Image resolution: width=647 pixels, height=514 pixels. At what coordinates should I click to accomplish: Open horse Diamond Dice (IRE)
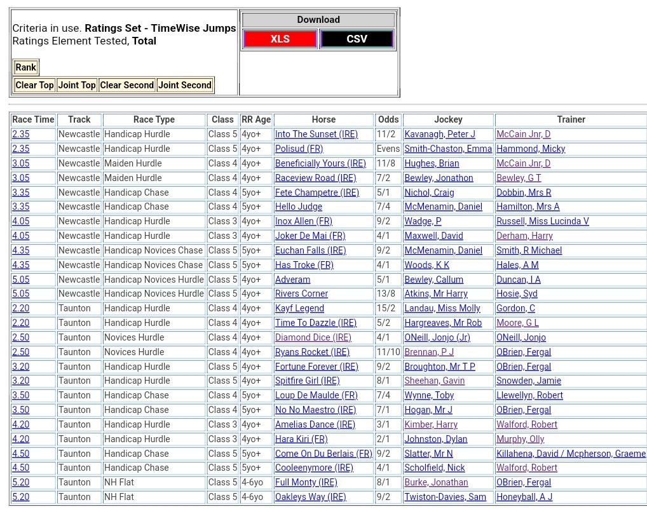click(313, 337)
